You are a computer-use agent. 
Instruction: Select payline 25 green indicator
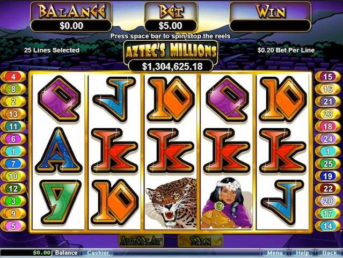click(x=327, y=164)
